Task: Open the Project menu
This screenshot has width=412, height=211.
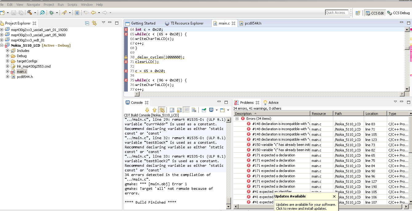Action: tap(49, 5)
